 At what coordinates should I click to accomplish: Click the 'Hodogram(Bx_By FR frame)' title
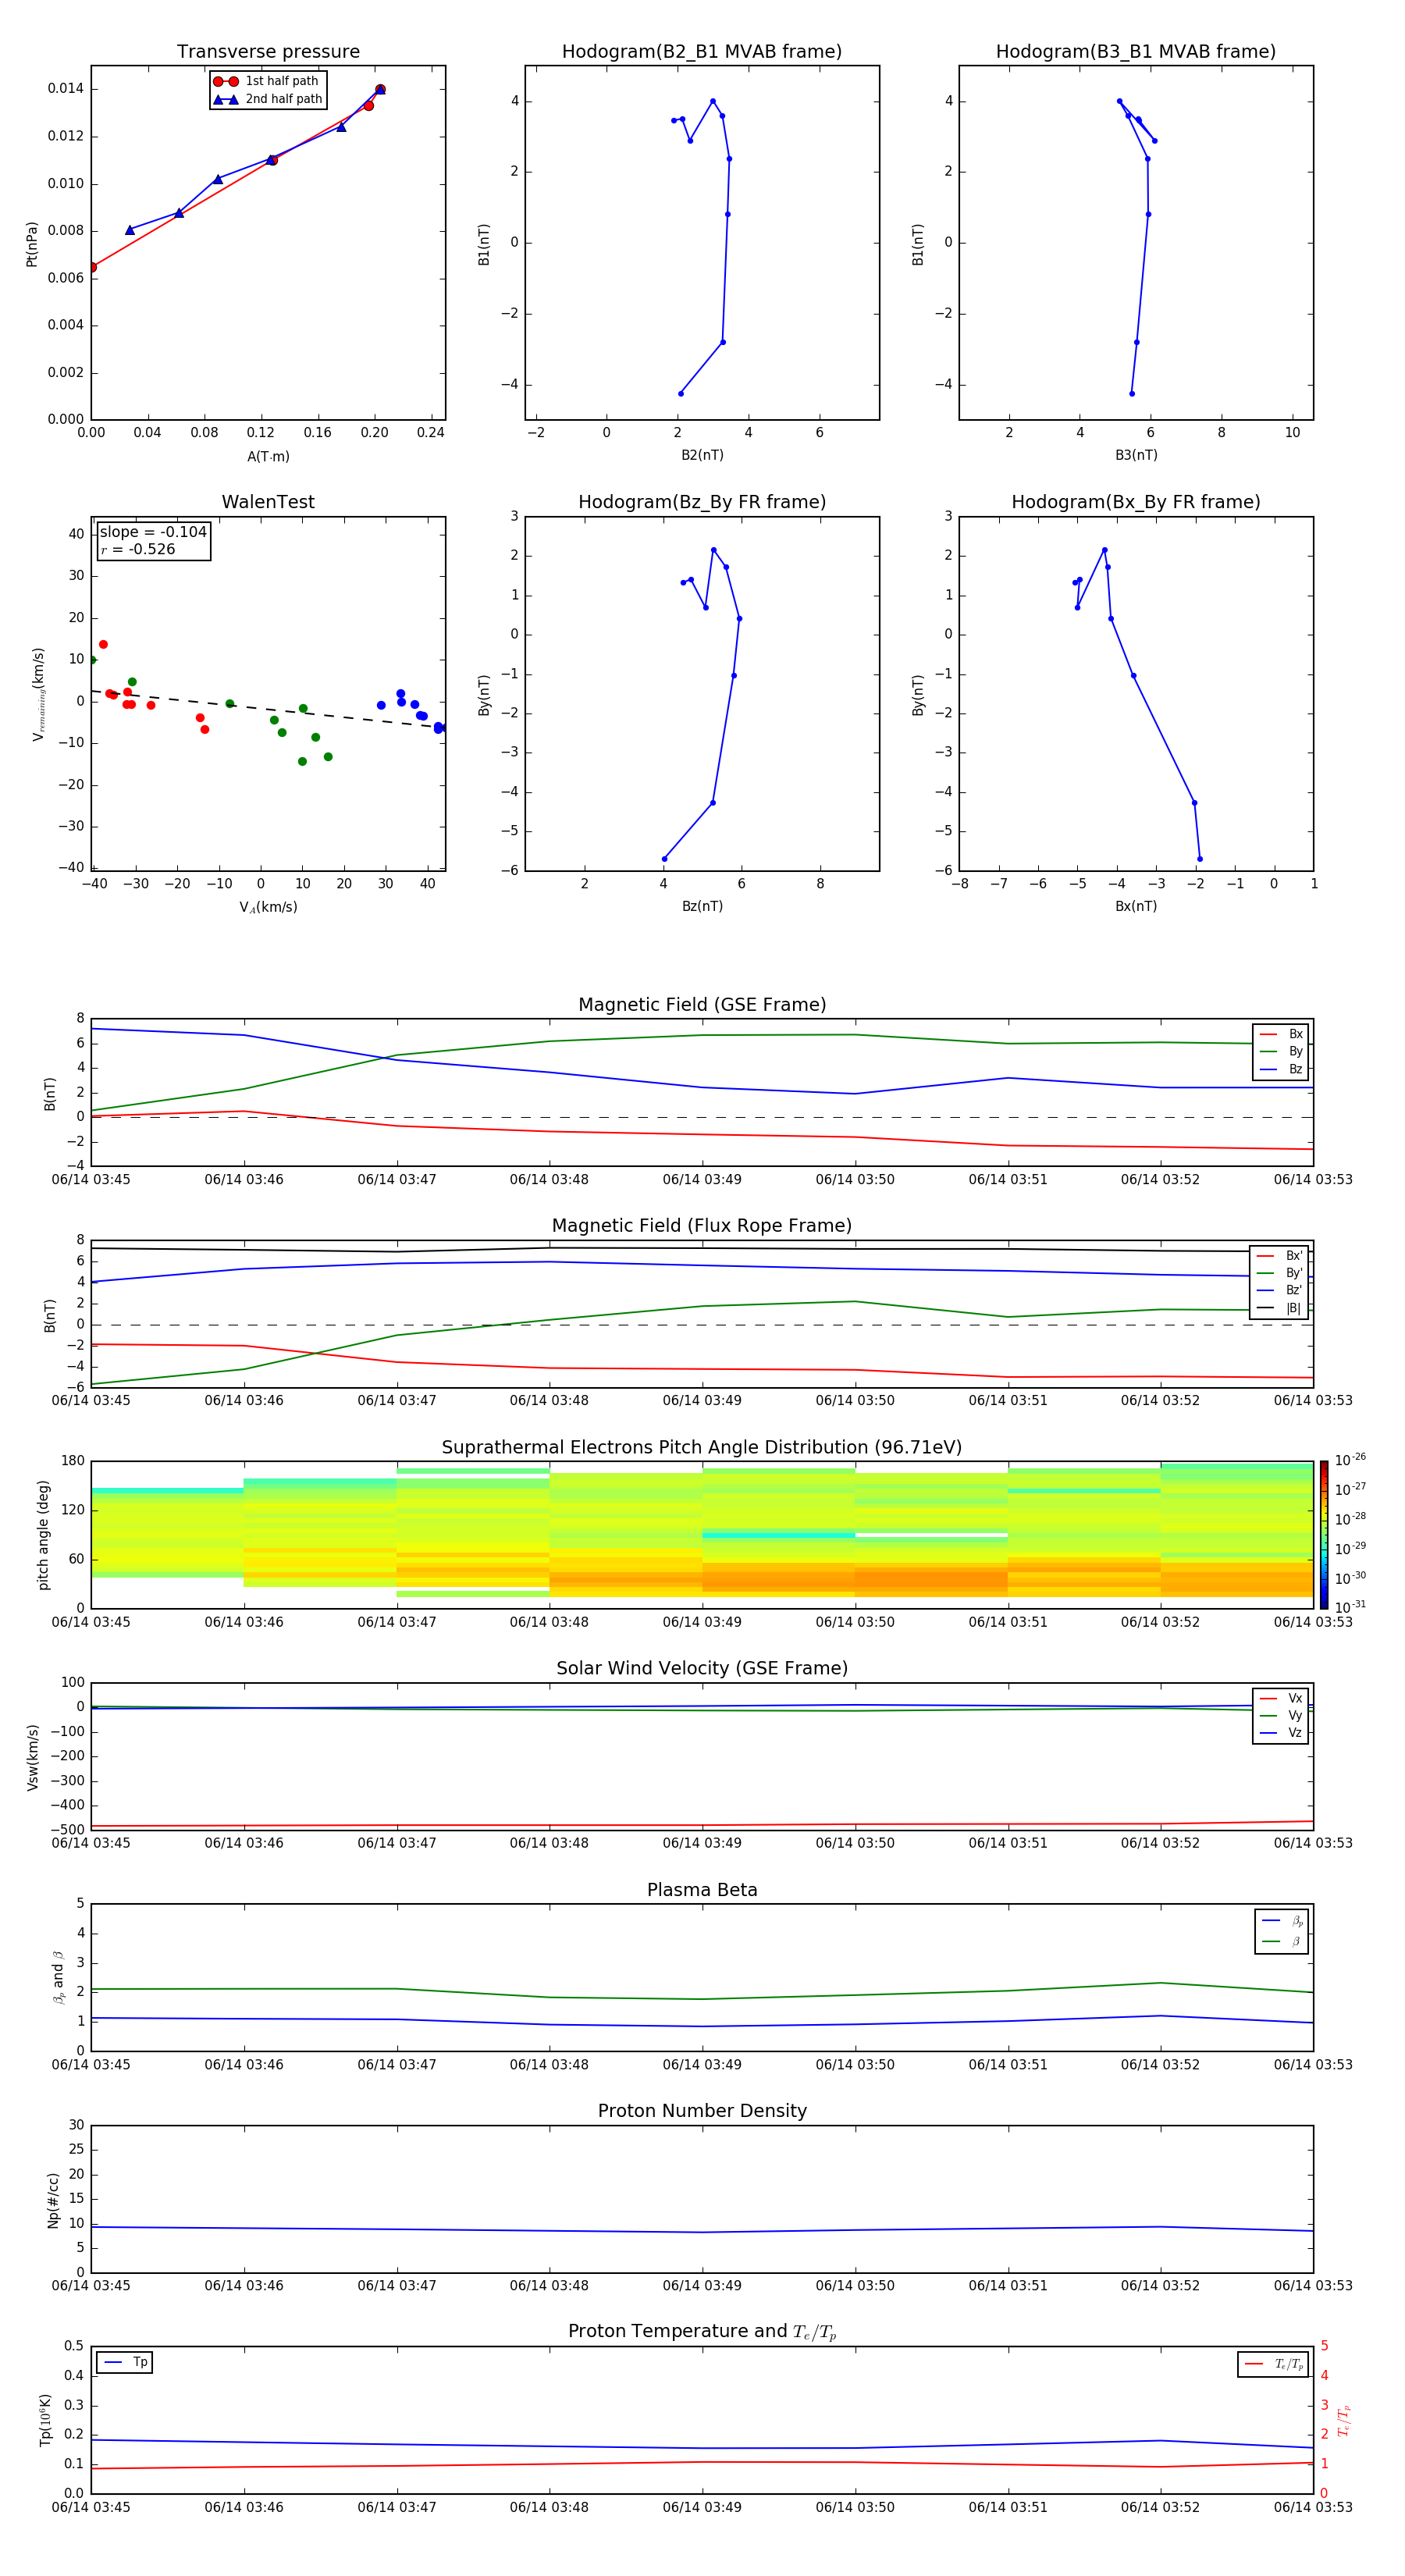point(1136,502)
